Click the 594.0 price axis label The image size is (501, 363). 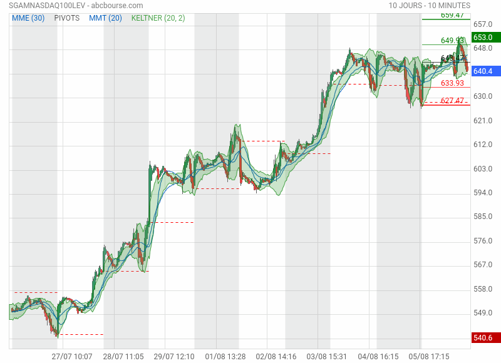pos(483,193)
